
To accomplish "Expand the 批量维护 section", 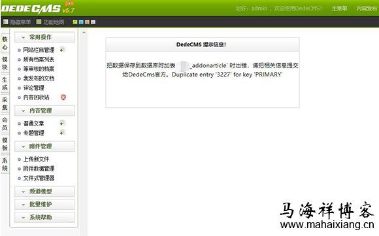I will tap(44, 205).
